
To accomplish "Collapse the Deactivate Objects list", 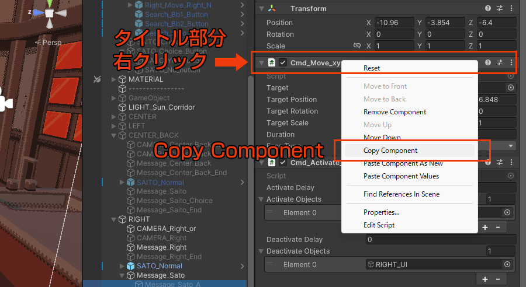I will (261, 251).
